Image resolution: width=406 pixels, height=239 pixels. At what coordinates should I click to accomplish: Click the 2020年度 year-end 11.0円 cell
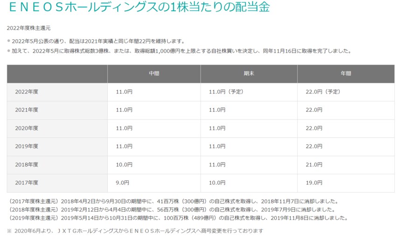click(249, 128)
